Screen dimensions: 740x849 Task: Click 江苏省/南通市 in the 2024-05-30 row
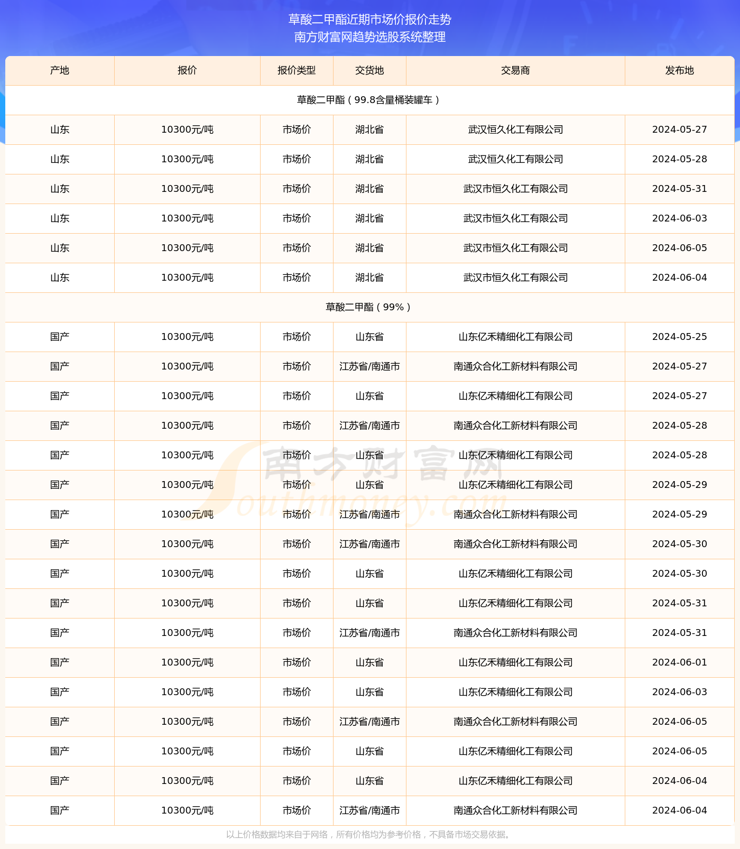click(x=369, y=544)
